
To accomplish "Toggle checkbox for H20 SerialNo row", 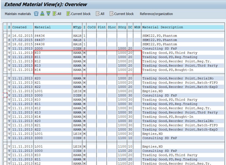I will pos(5,78).
